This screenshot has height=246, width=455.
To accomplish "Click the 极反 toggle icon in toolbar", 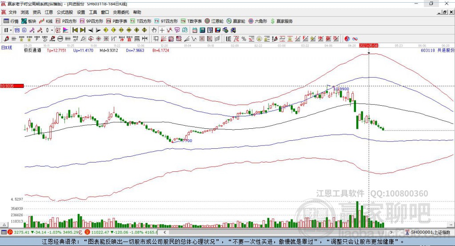I will tap(58, 30).
